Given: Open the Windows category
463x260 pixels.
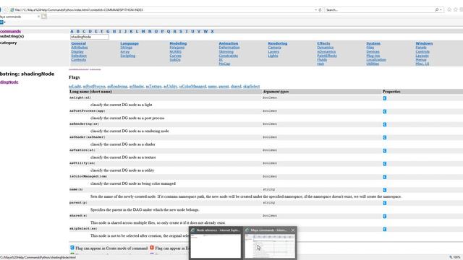Looking at the screenshot, I should 424,43.
